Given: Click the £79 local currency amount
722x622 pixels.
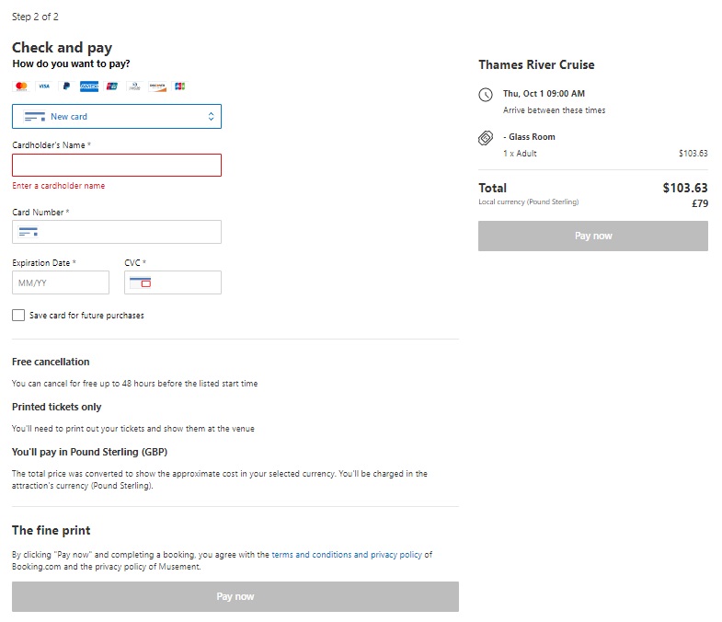Looking at the screenshot, I should 700,203.
